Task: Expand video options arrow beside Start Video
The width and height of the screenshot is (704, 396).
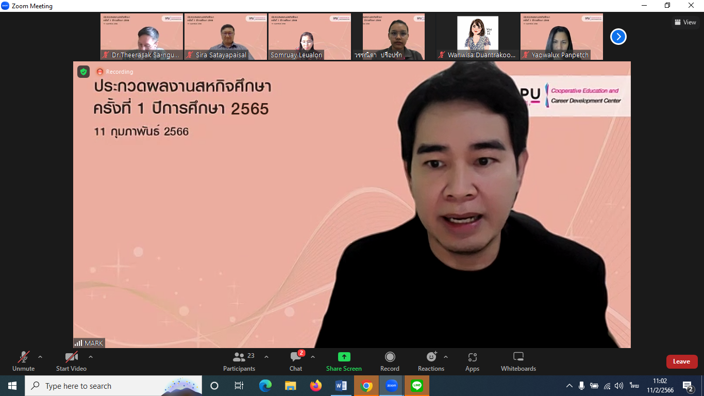Action: (91, 357)
